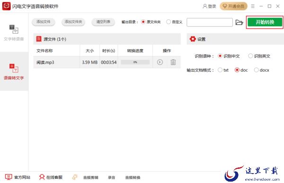Screen dimensions: 284x183
Task: Maximize the application window
Action: (x=269, y=6)
